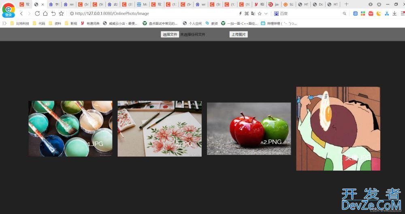This screenshot has height=214, width=405.
Task: Click the 选择文件 choose file button
Action: click(170, 34)
